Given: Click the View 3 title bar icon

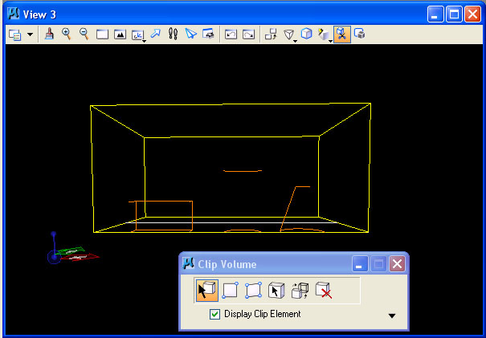Looking at the screenshot, I should [14, 14].
